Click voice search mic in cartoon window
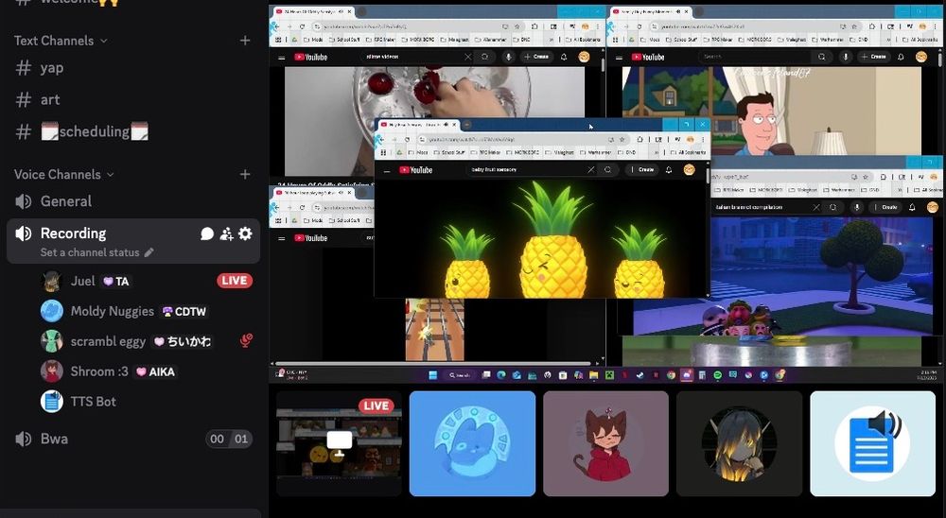This screenshot has width=946, height=518. 846,57
